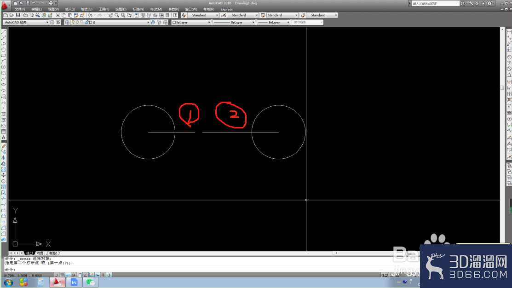
Task: Open the Help question mark icon
Action: click(175, 15)
